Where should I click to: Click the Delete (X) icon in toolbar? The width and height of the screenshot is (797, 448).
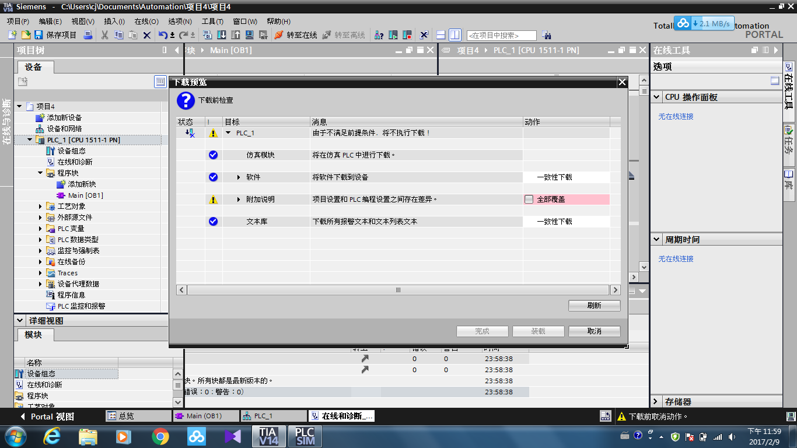pos(147,35)
